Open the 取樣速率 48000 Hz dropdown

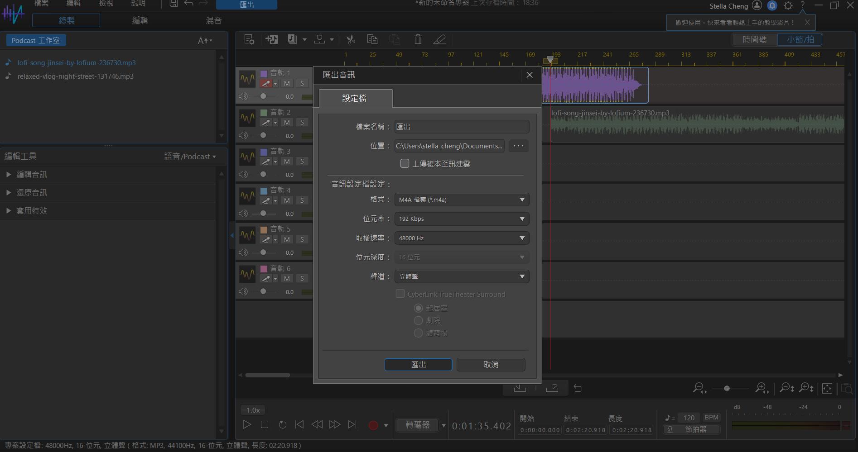click(x=461, y=238)
